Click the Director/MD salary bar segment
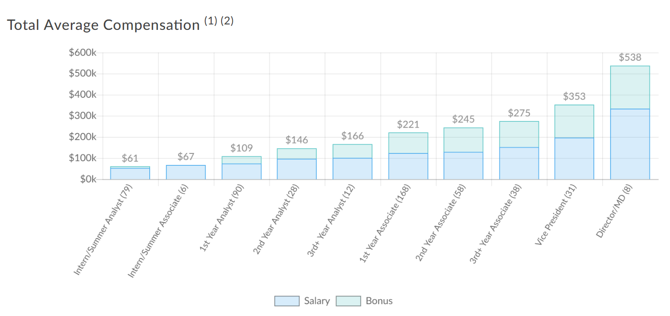This screenshot has height=316, width=670. tap(630, 144)
